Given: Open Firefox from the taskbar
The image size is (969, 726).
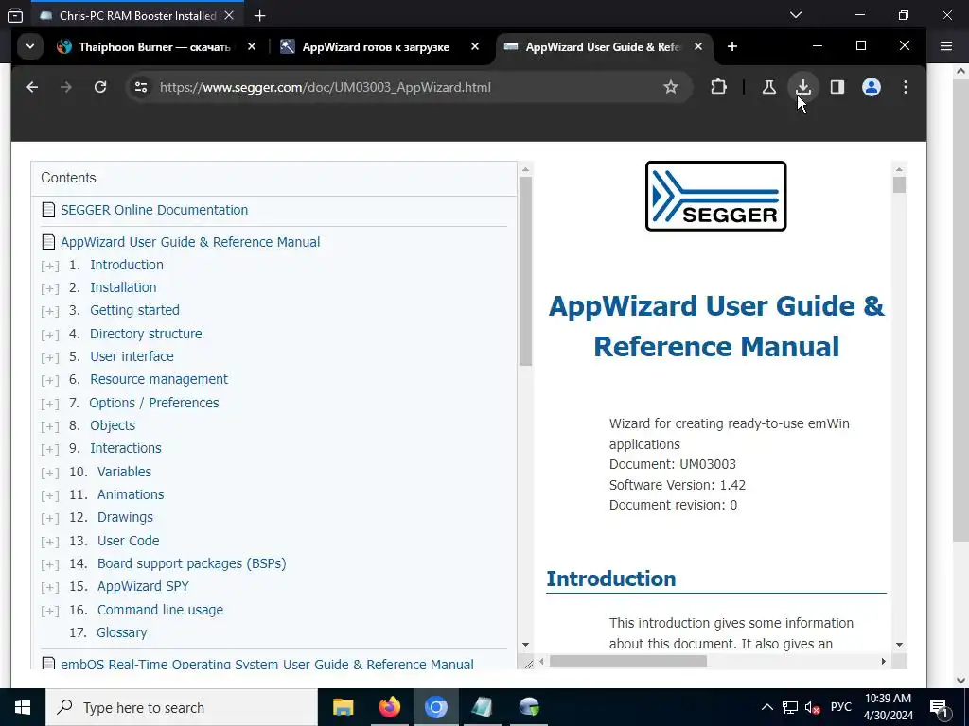Looking at the screenshot, I should point(389,707).
